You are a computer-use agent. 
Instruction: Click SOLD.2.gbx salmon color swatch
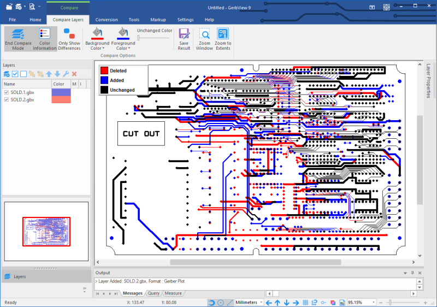click(61, 99)
